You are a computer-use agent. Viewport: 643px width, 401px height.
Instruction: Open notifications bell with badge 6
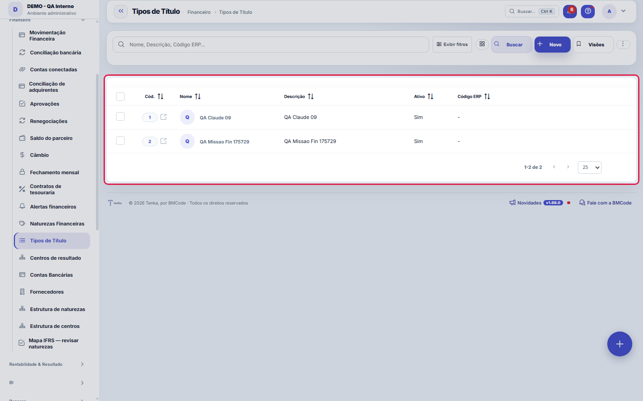[570, 12]
